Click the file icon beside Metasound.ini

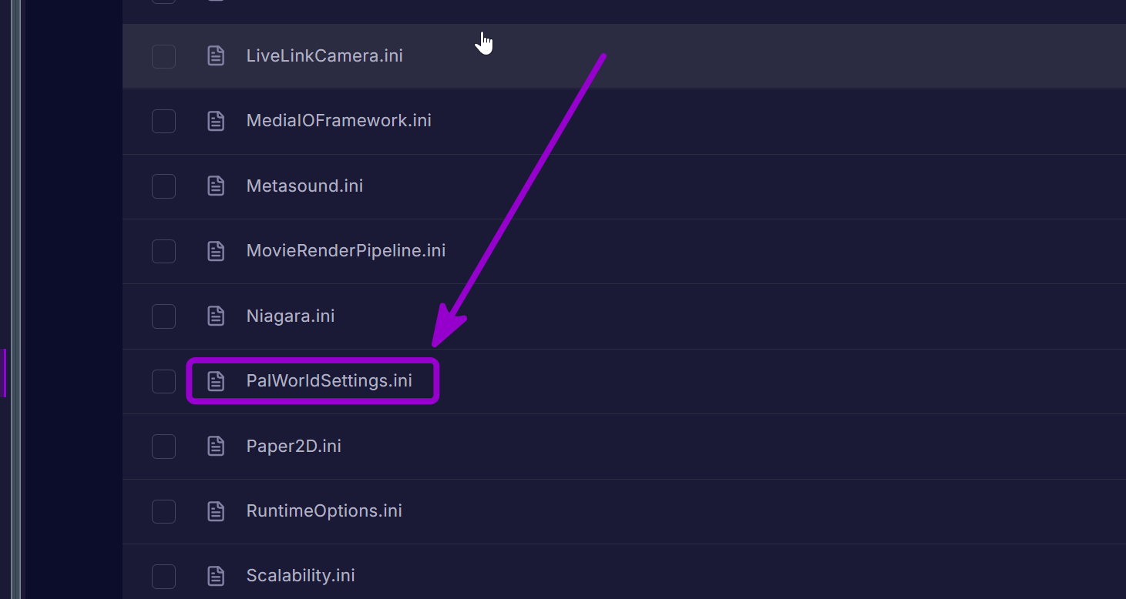point(216,186)
